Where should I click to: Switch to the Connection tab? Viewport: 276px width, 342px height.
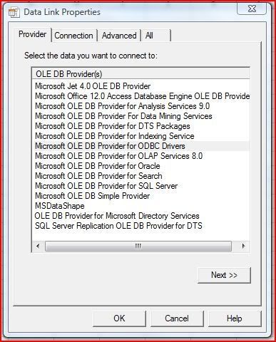click(73, 36)
